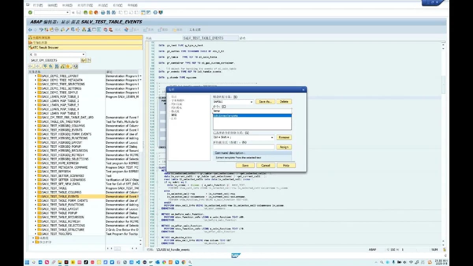
Task: Click the ATC Result Browser bar
Action: click(85, 47)
